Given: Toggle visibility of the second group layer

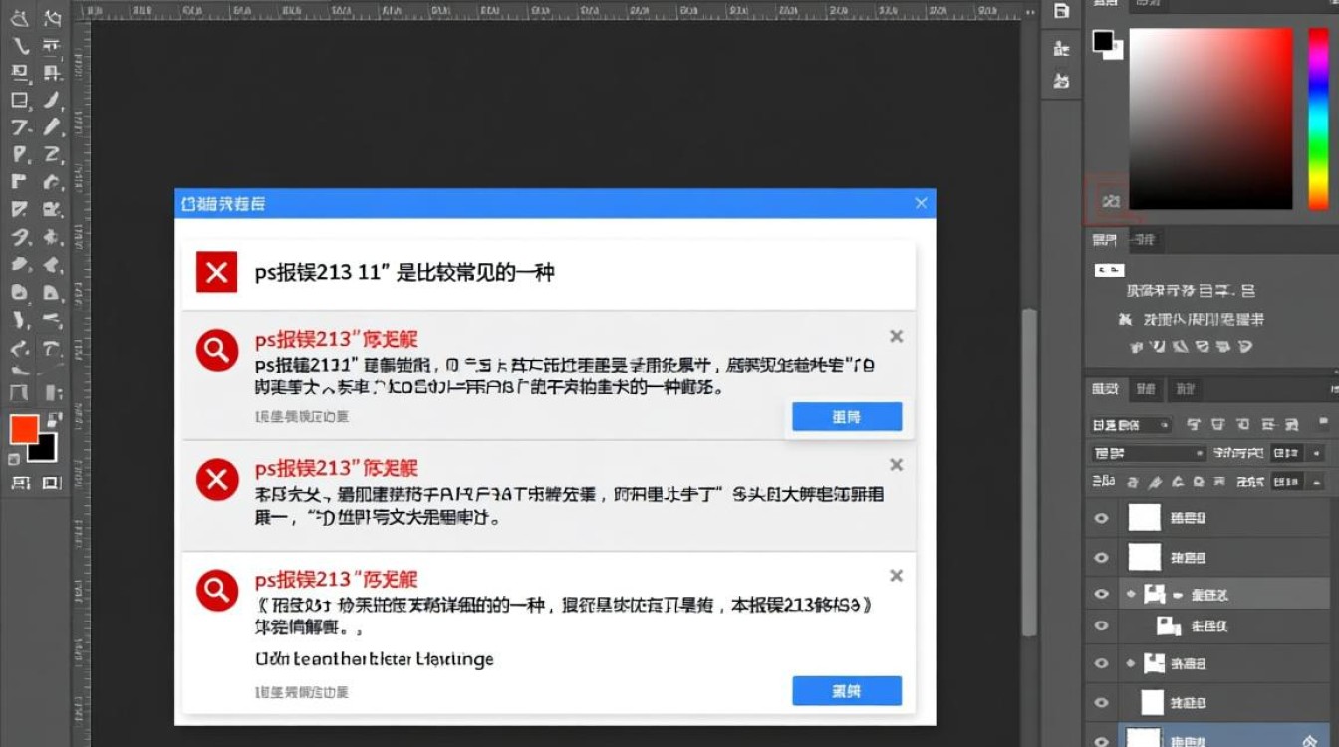Looking at the screenshot, I should 1101,663.
